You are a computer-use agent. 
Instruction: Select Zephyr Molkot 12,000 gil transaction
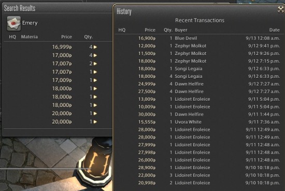pos(199,46)
